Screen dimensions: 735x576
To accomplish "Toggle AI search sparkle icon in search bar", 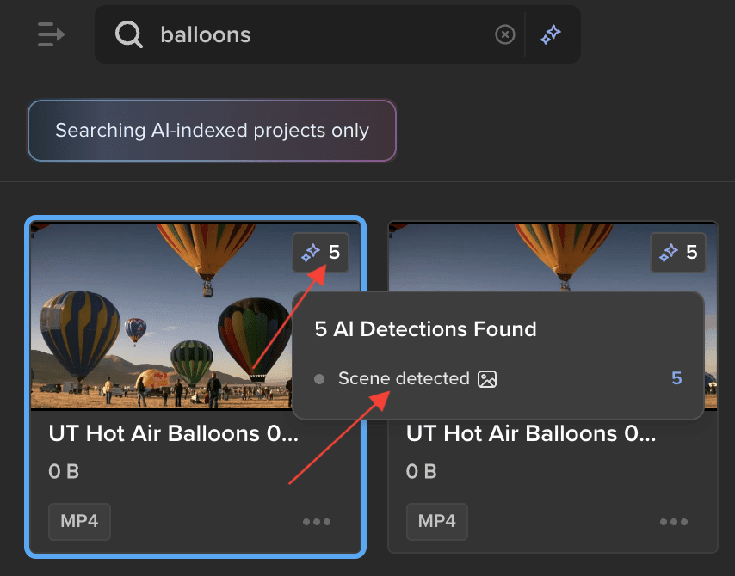I will [x=550, y=34].
